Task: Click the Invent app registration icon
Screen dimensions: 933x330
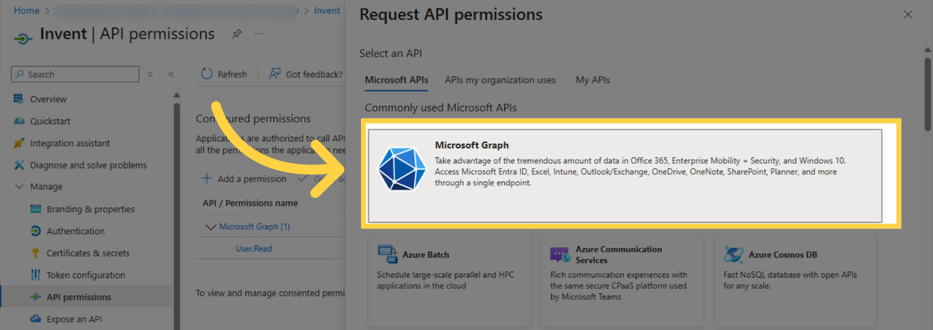Action: tap(23, 38)
